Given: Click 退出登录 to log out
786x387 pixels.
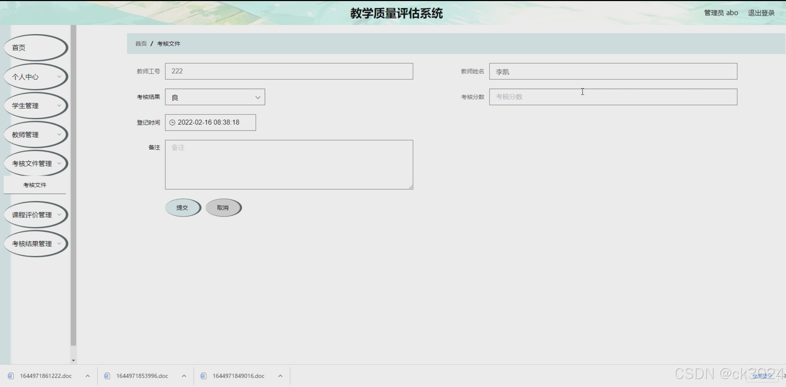Looking at the screenshot, I should pyautogui.click(x=761, y=13).
